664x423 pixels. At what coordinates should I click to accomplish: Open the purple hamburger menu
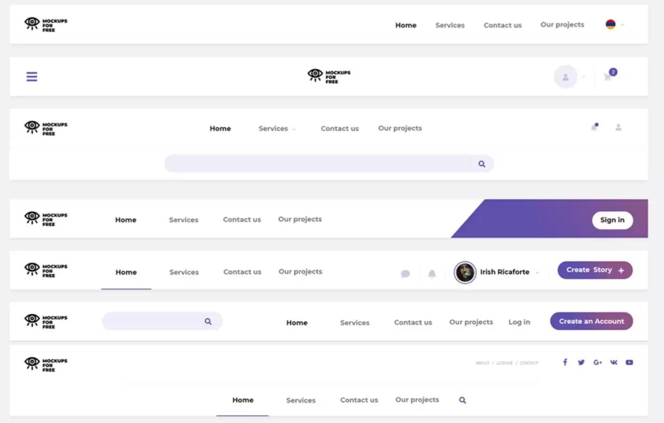coord(32,77)
